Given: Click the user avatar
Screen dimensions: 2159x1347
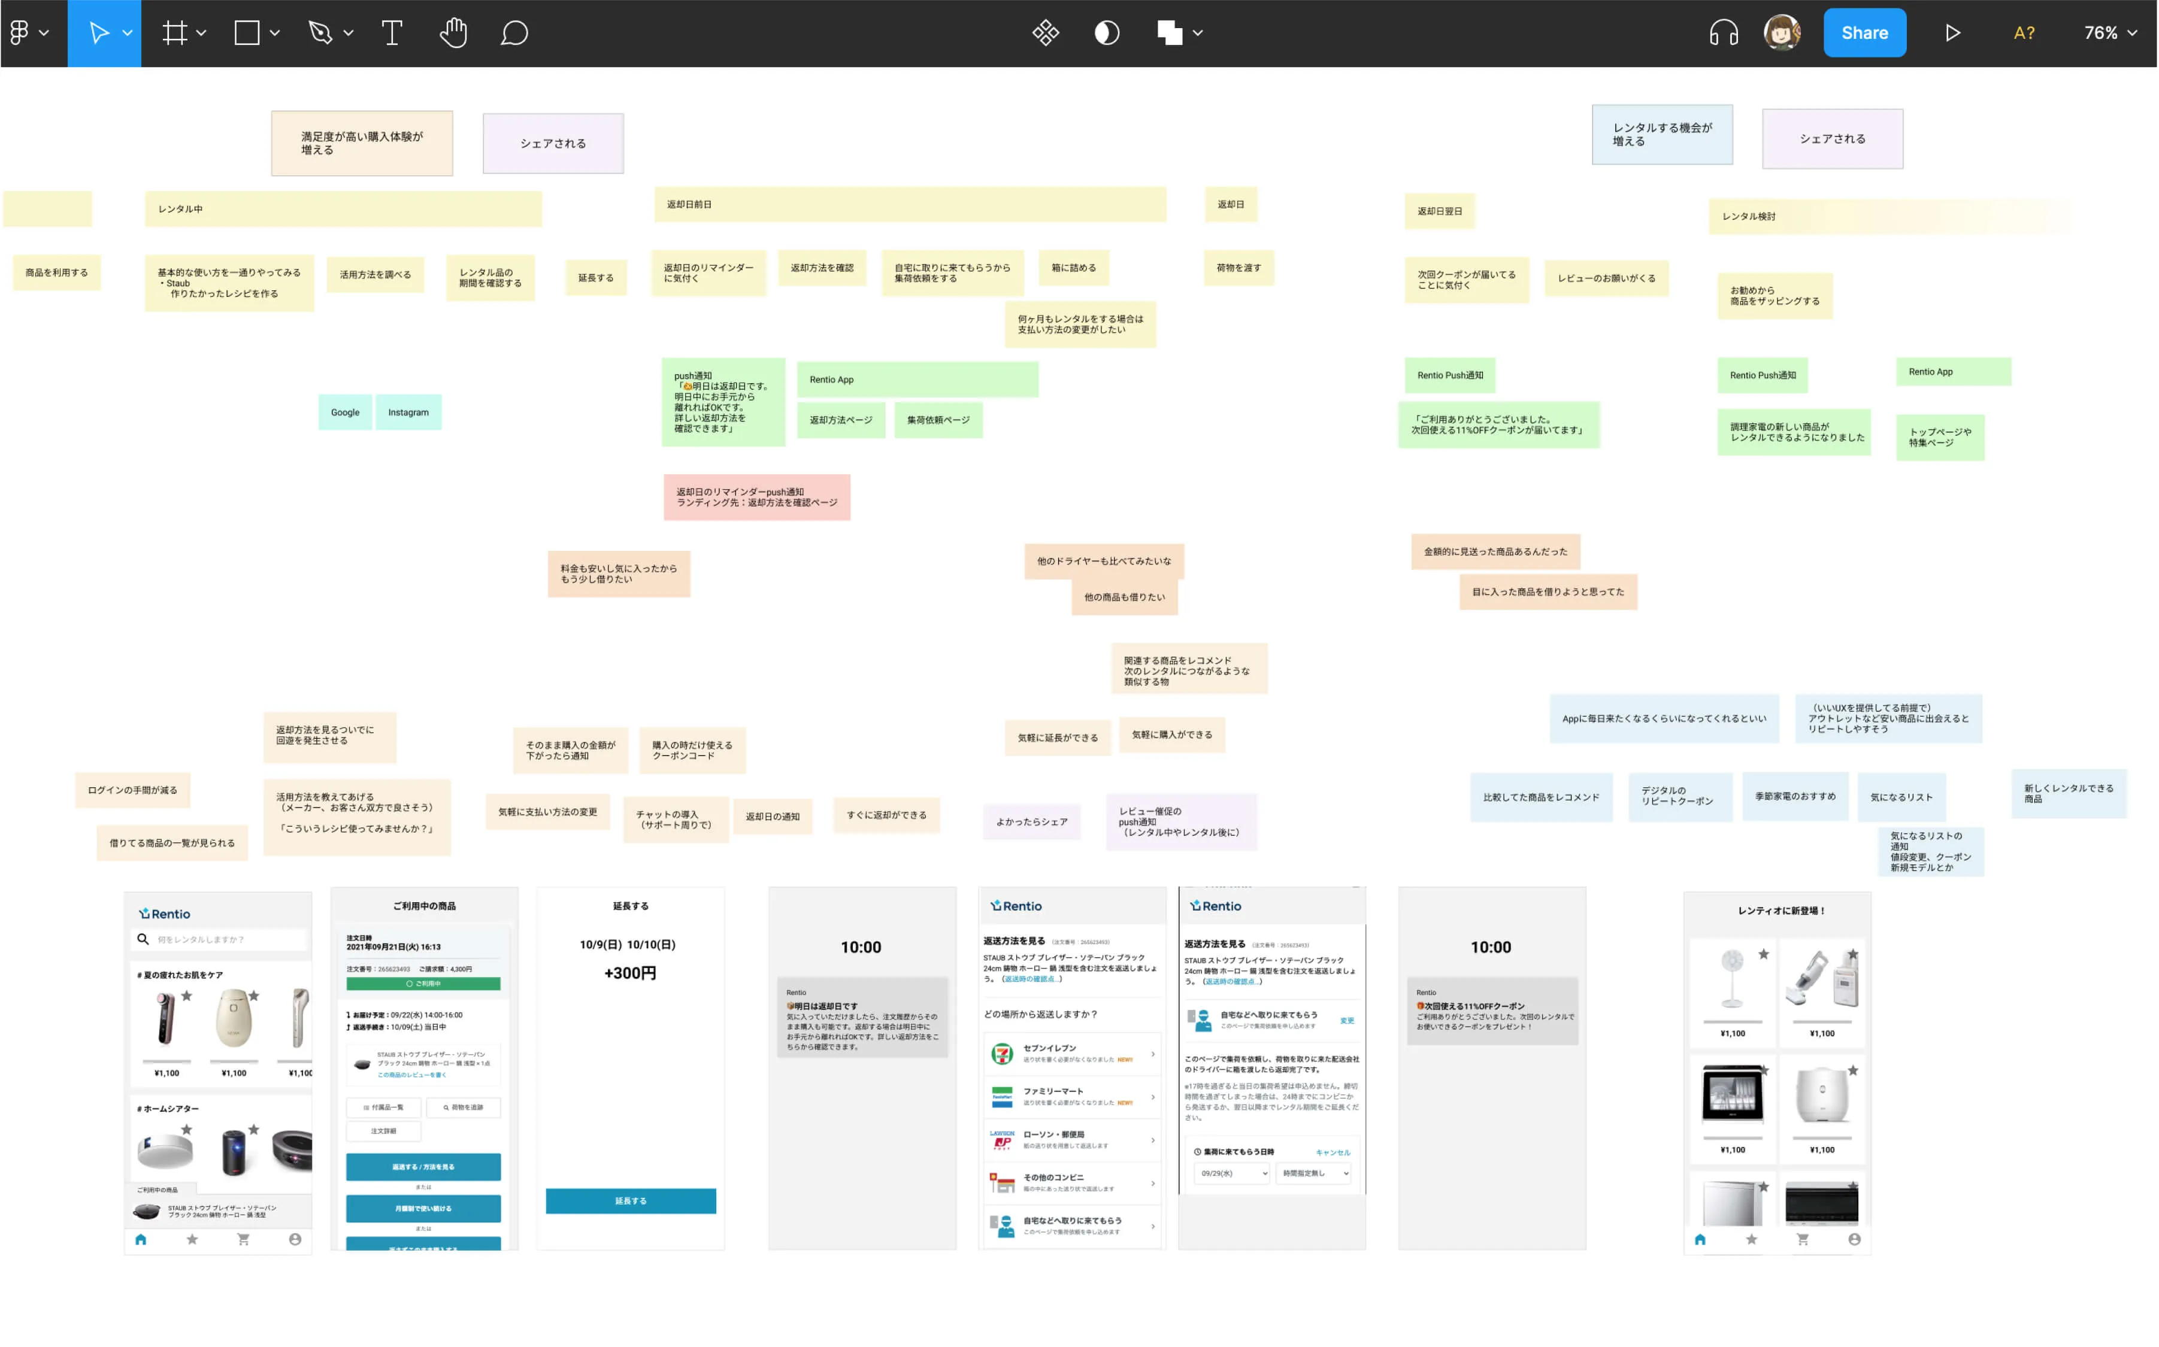Looking at the screenshot, I should [x=1781, y=33].
